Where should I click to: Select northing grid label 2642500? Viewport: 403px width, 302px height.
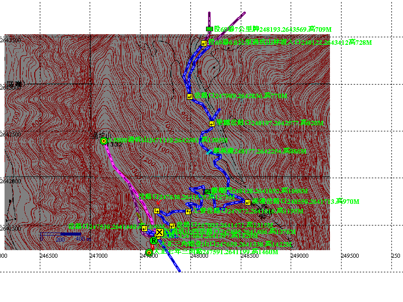click(x=10, y=134)
